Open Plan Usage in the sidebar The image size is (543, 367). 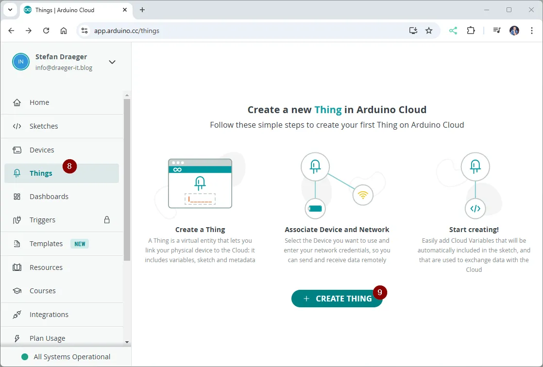(x=47, y=338)
